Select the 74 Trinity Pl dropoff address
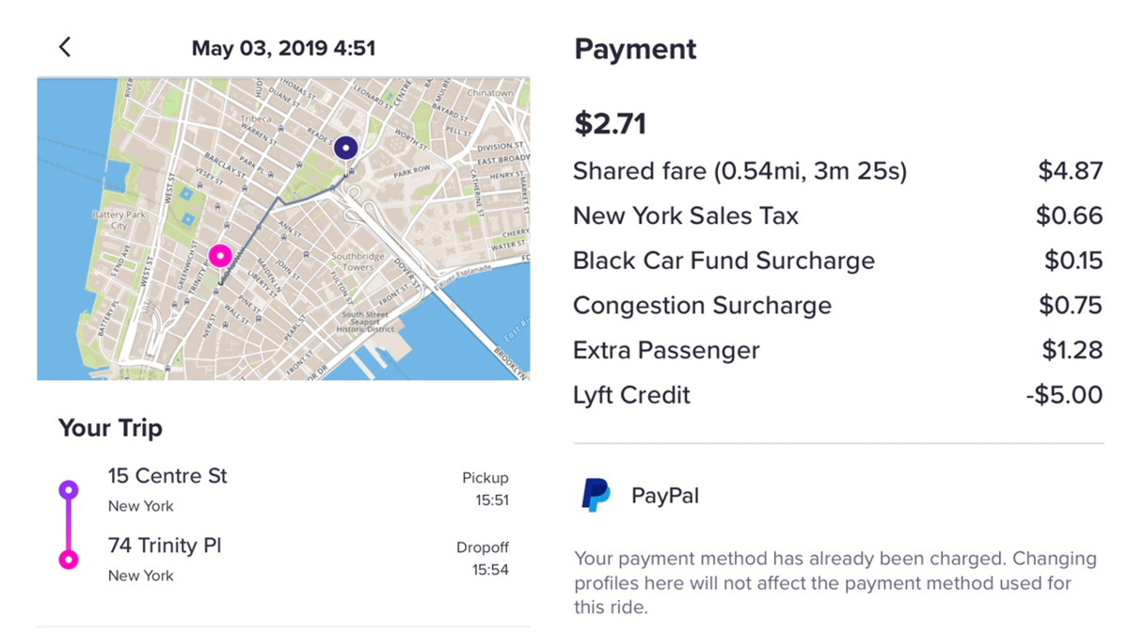This screenshot has width=1129, height=635. click(165, 546)
